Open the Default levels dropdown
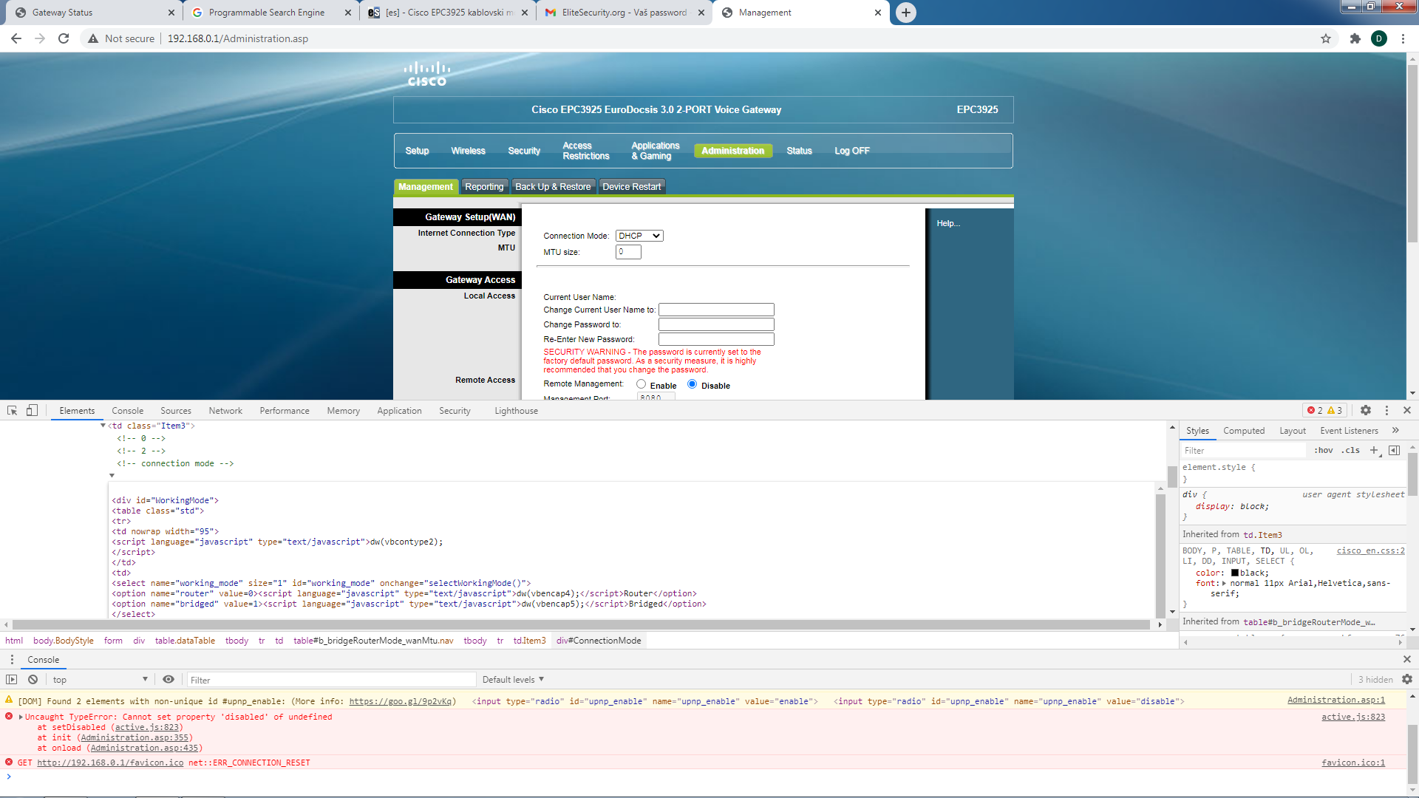 (513, 680)
